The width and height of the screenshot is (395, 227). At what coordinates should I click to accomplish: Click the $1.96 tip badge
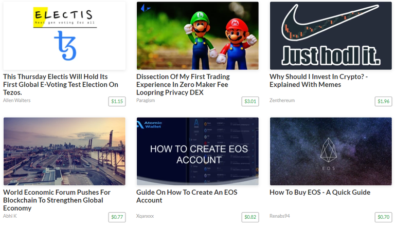[x=383, y=101]
